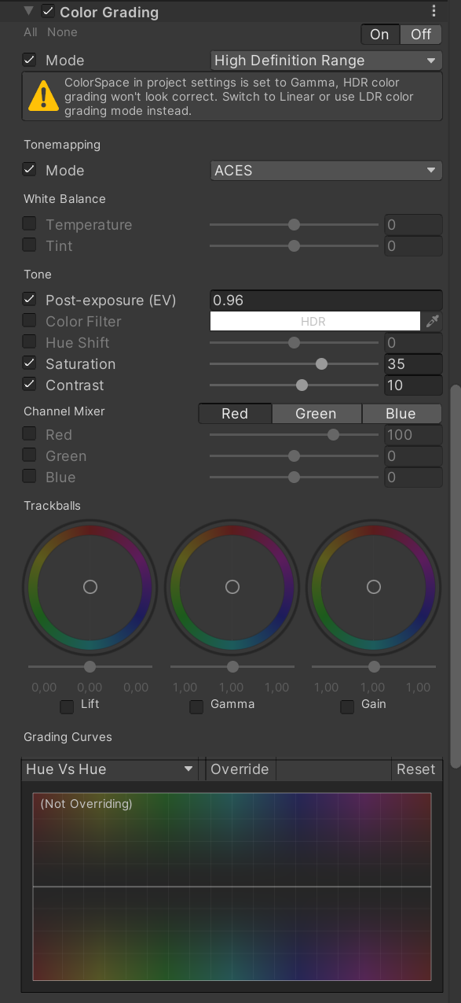The image size is (461, 1003).
Task: Click the Temperature slider handle
Action: pyautogui.click(x=294, y=224)
